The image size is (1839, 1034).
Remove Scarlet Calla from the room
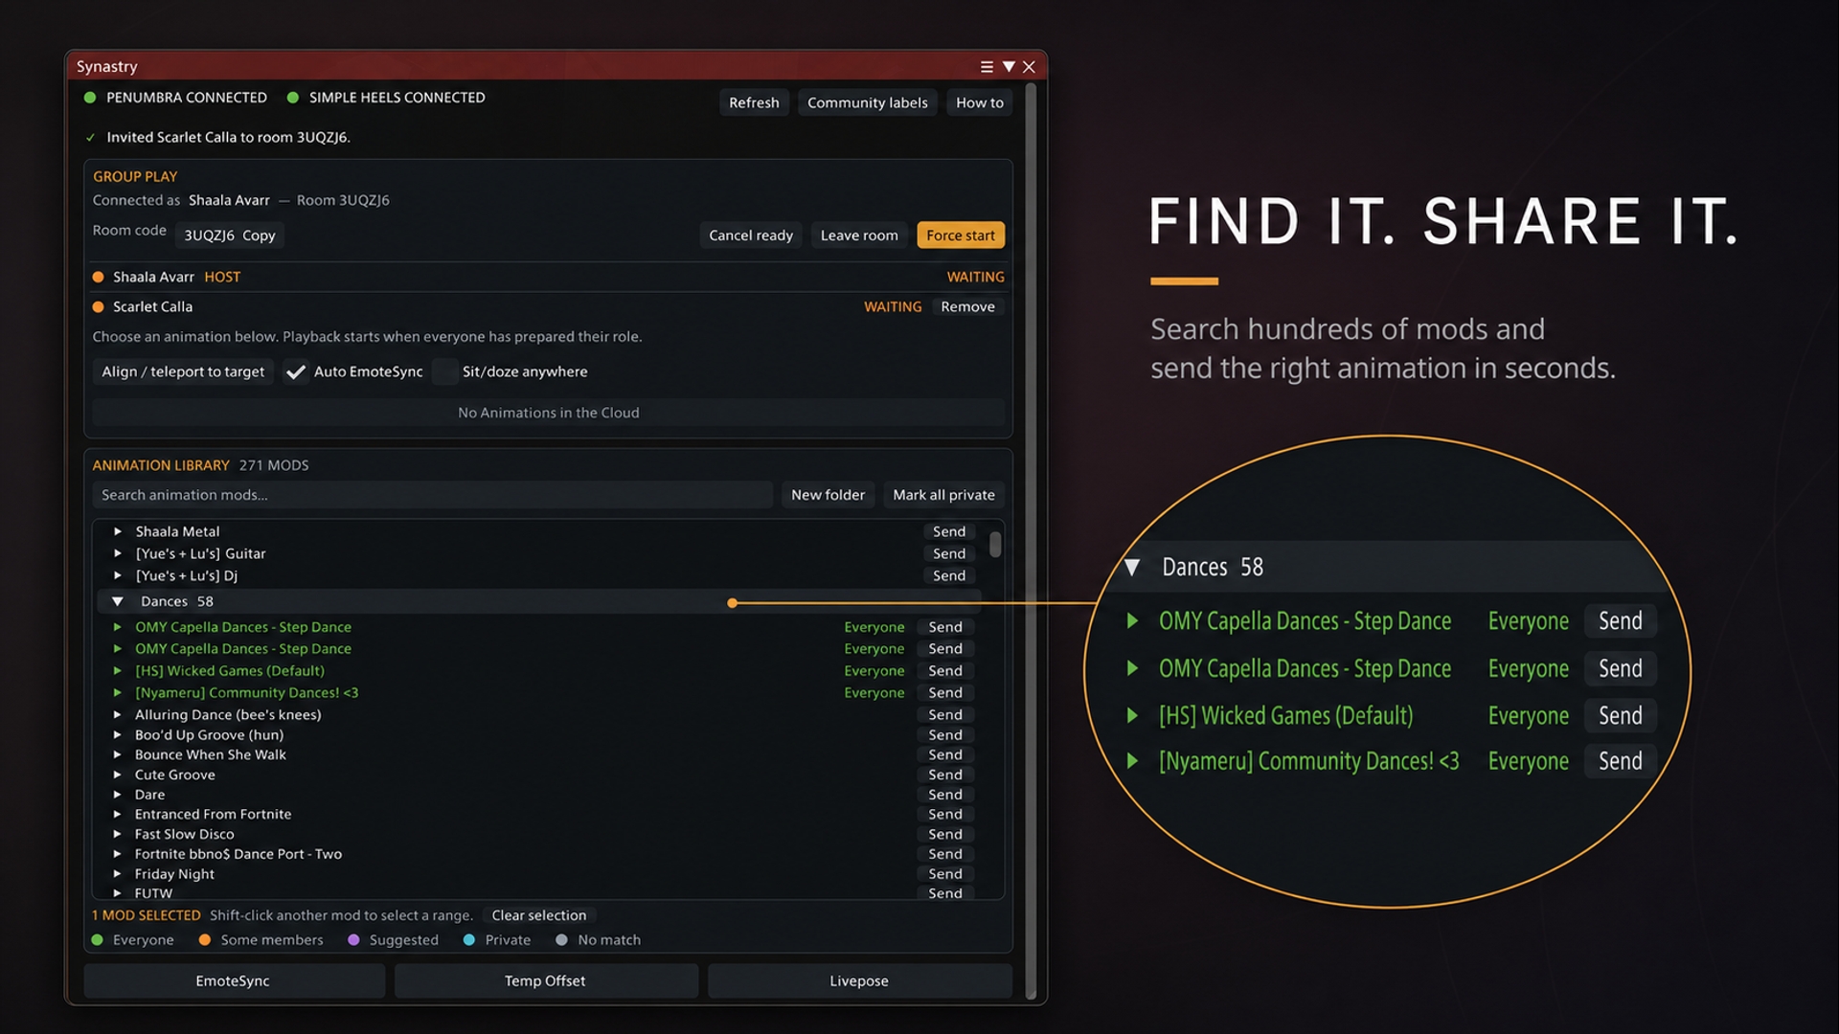pos(967,306)
